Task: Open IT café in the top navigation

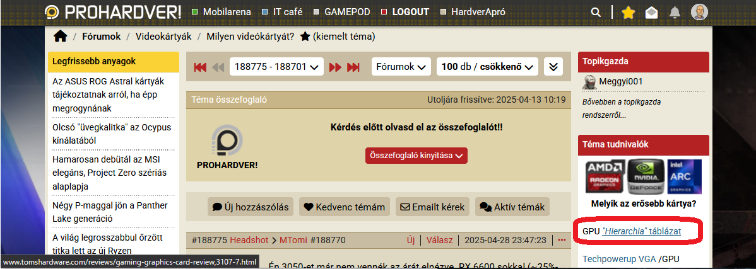Action: 283,12
